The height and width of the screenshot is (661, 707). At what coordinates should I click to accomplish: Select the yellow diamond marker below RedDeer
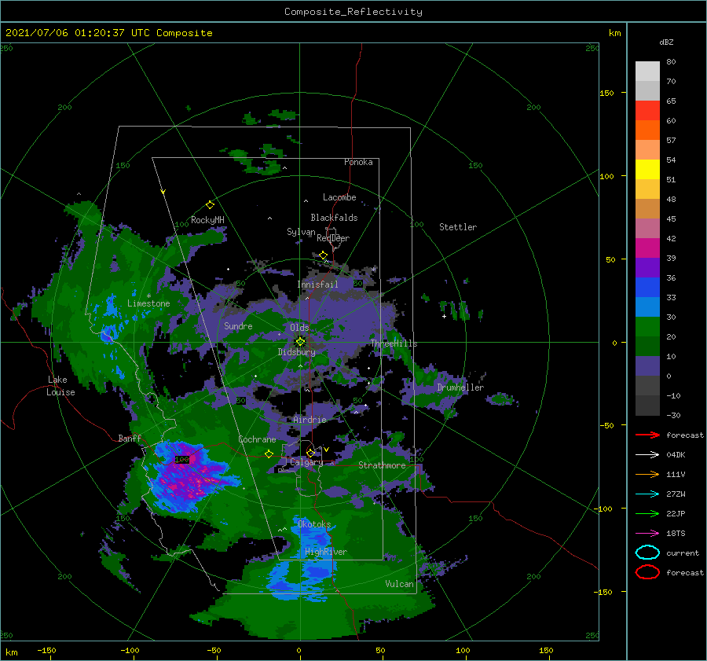[324, 255]
